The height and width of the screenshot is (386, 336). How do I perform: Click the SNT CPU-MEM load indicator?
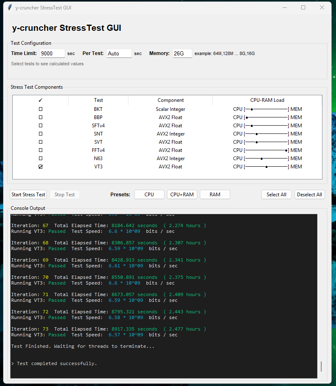tap(267, 134)
